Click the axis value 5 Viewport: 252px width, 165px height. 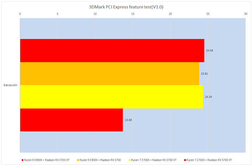pos(57,14)
